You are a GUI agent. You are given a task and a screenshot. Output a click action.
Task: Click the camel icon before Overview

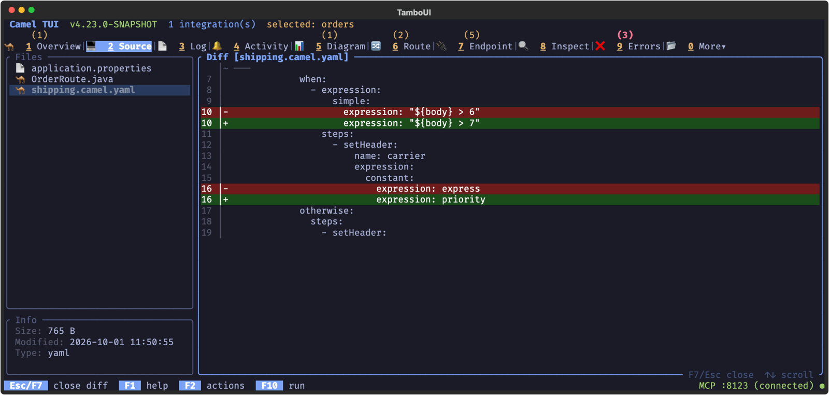pyautogui.click(x=9, y=47)
